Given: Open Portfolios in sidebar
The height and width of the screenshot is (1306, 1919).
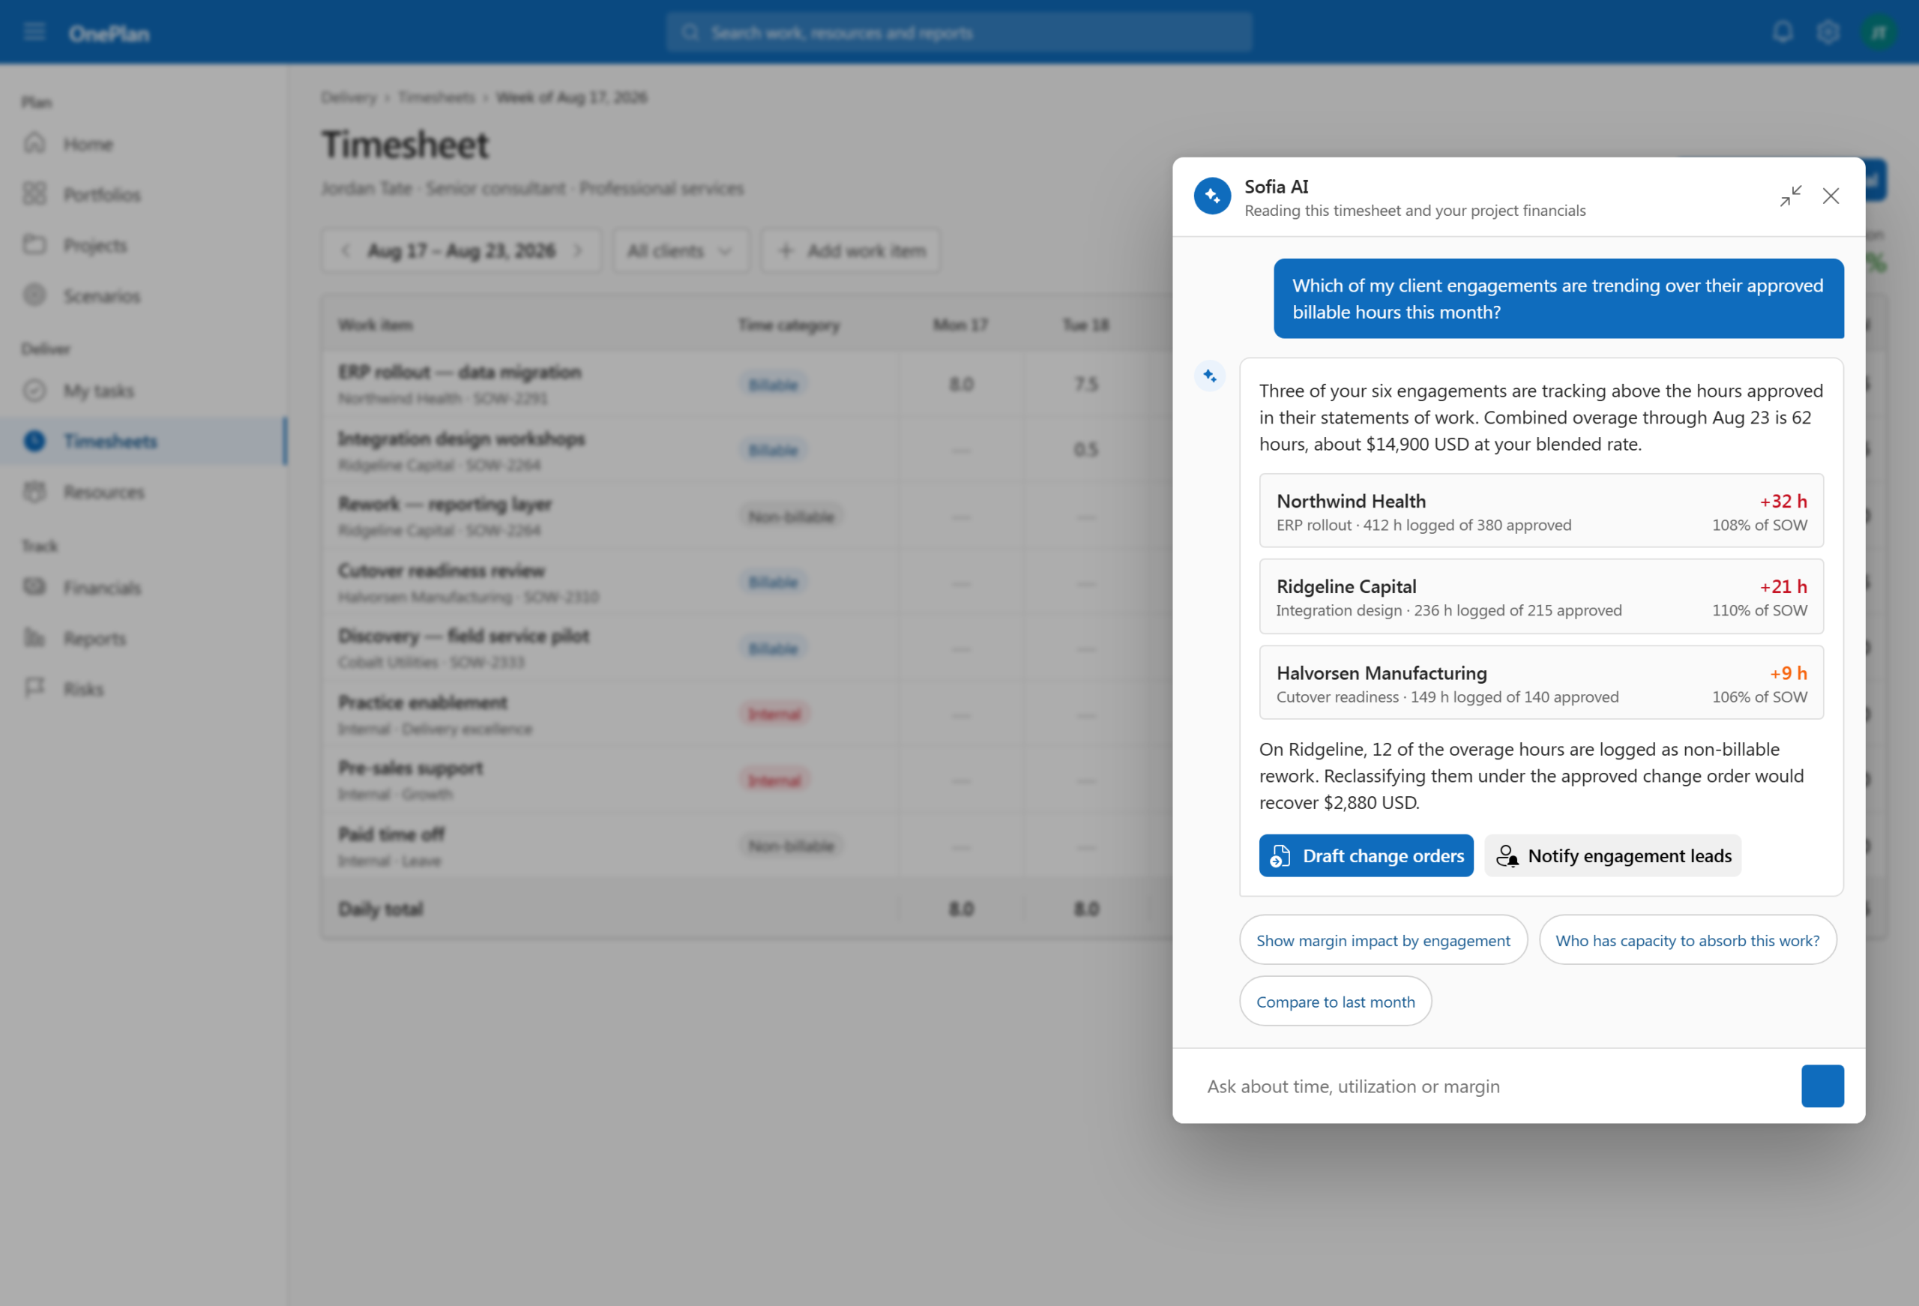Looking at the screenshot, I should click(x=144, y=194).
